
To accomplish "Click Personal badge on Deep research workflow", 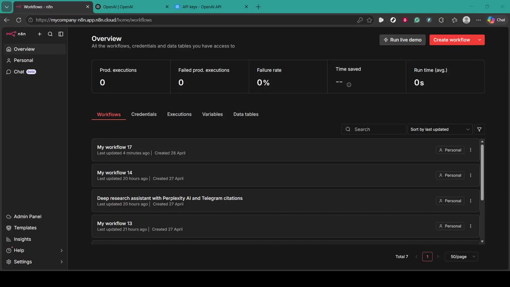I will click(450, 201).
